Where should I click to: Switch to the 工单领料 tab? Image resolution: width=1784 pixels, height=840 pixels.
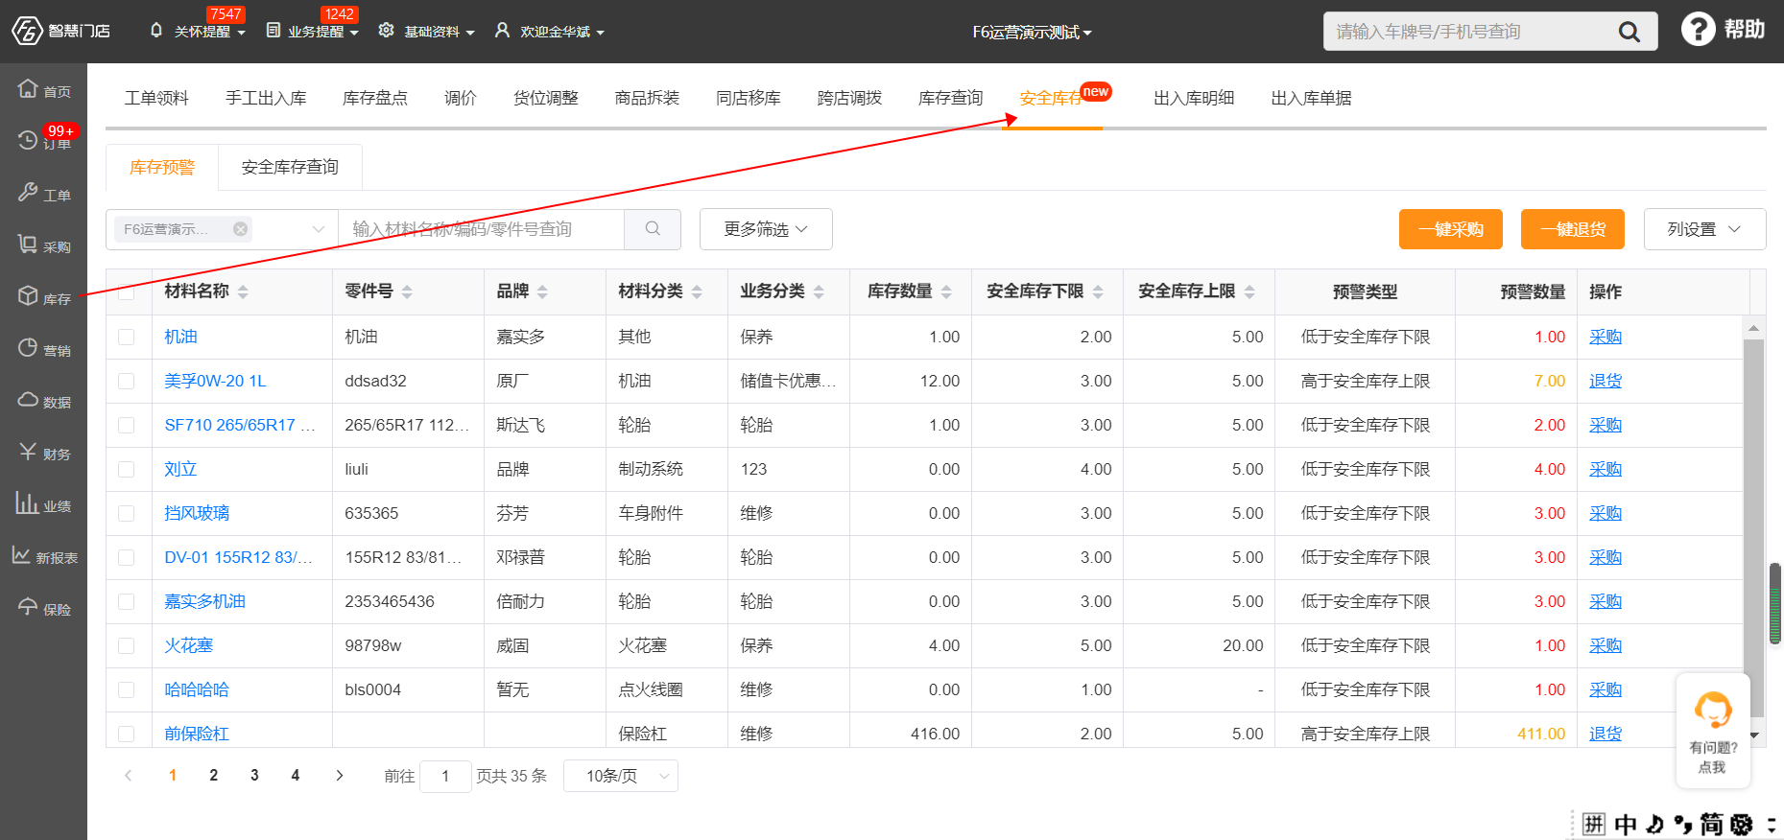point(157,98)
